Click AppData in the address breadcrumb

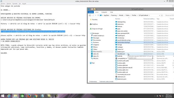click(106, 15)
